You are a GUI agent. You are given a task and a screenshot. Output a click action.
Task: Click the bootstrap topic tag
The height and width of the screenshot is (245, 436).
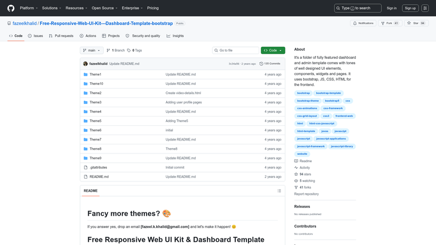tap(304, 93)
